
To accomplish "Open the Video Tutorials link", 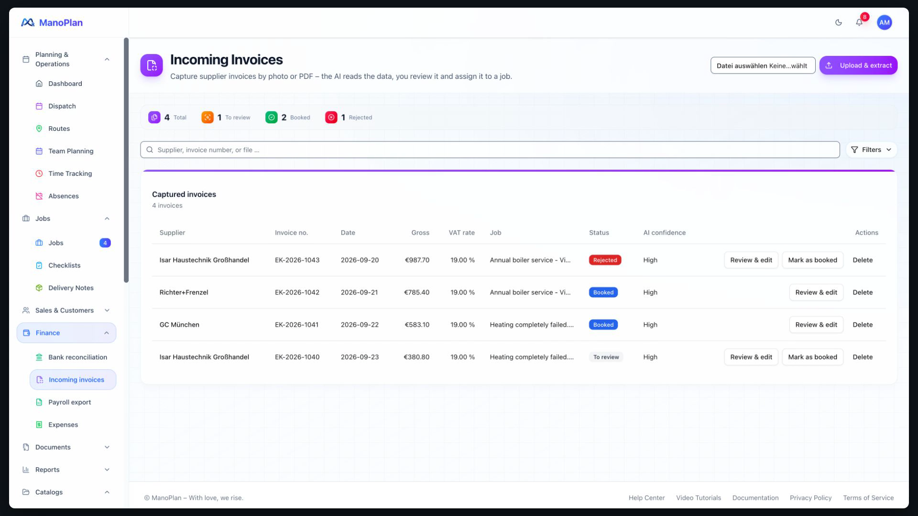I will [699, 498].
